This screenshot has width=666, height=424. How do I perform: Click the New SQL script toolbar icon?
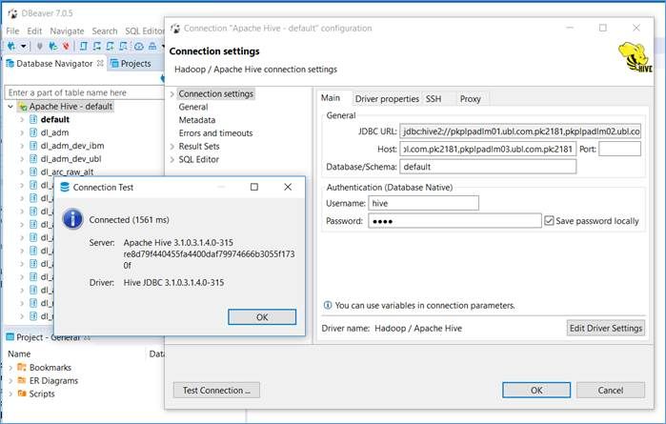(x=110, y=46)
